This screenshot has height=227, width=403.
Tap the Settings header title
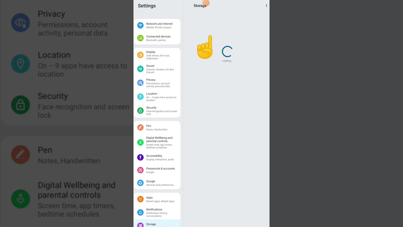(x=147, y=6)
